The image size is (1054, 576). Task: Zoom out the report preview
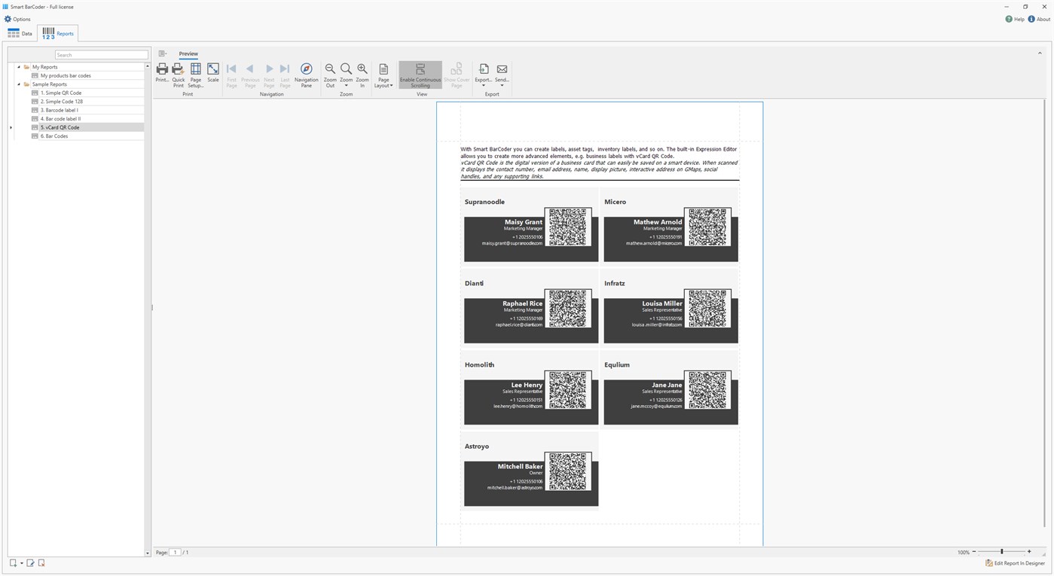click(330, 73)
